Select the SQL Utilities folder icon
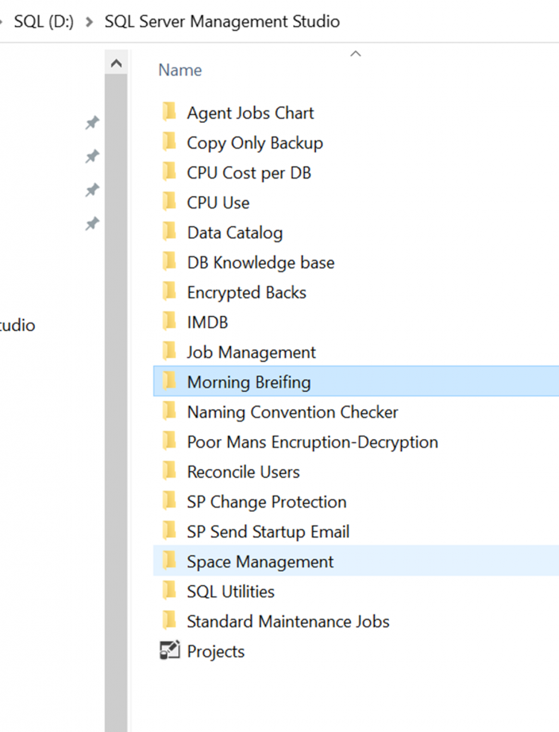 pos(169,591)
